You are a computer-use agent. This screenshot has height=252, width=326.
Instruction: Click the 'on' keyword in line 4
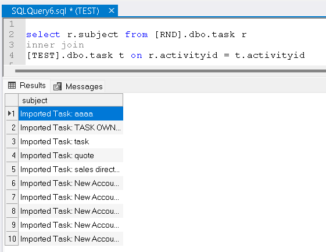coord(137,56)
